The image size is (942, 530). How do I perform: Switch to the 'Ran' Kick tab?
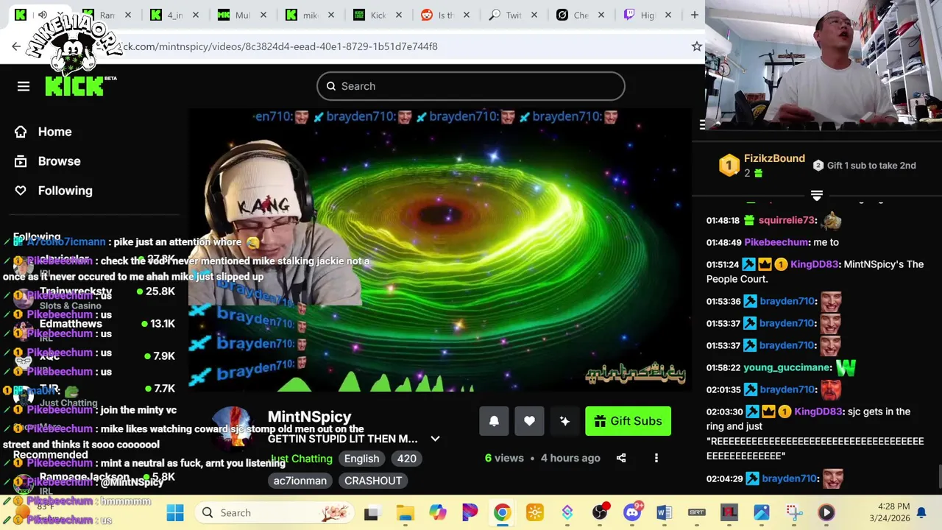107,15
